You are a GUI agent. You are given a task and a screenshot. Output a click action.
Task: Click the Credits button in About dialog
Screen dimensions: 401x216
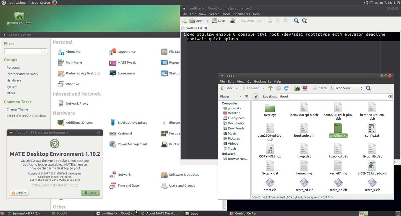coord(19,193)
